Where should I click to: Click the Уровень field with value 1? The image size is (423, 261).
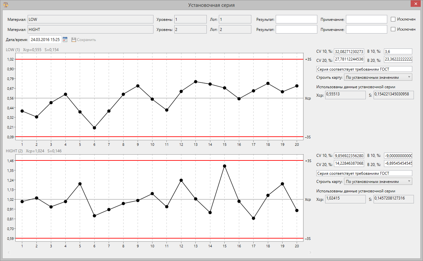(x=190, y=19)
